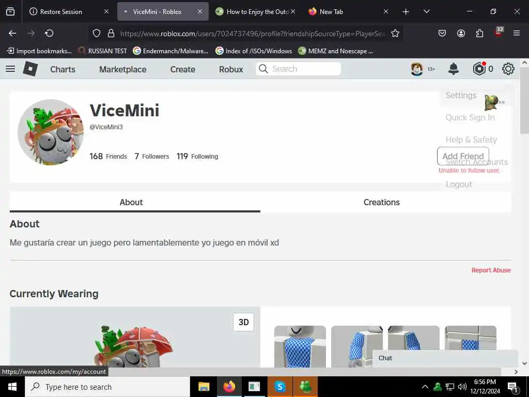This screenshot has height=397, width=529.
Task: Click the extension badge showing 32
Action: click(499, 32)
